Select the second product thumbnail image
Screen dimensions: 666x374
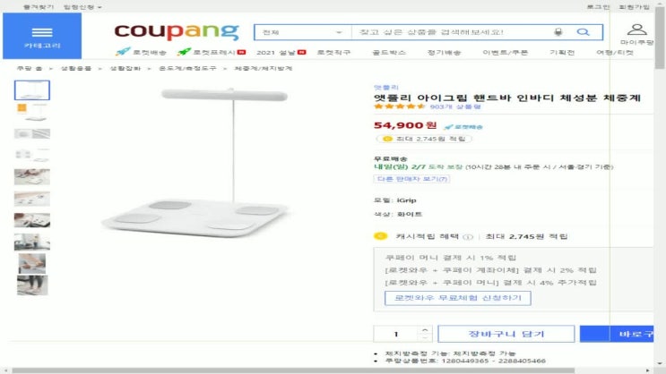pos(32,112)
